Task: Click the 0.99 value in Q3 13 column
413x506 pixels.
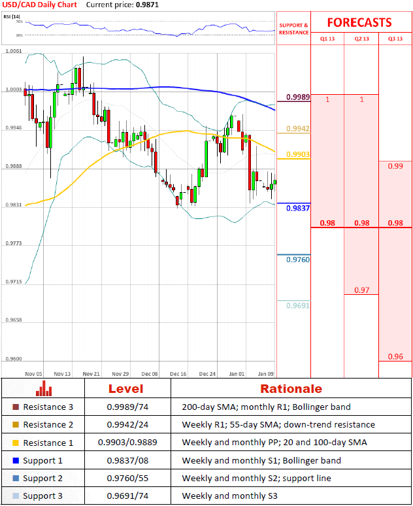Action: 395,166
